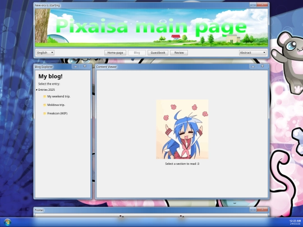Open the Guestbook page

(x=158, y=53)
